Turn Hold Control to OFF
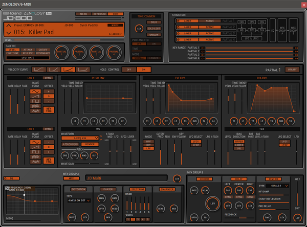This screenshot has height=227, width=307. 129,70
